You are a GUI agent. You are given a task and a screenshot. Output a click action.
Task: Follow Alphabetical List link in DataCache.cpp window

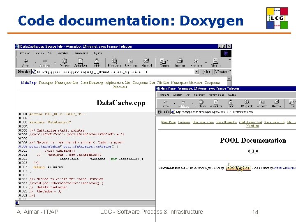tap(118, 83)
